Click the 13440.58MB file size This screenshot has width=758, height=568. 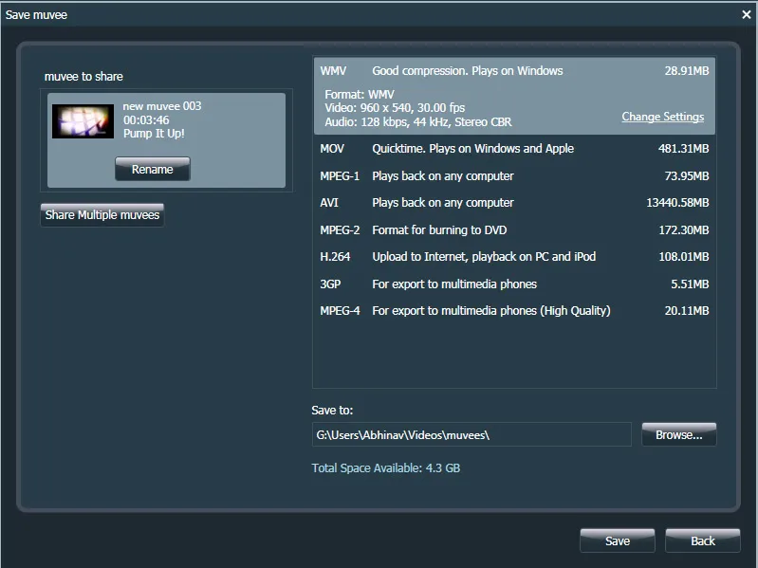click(677, 202)
